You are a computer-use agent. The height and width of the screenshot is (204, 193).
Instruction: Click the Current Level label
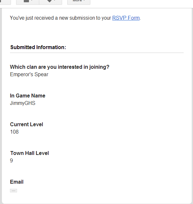[26, 124]
